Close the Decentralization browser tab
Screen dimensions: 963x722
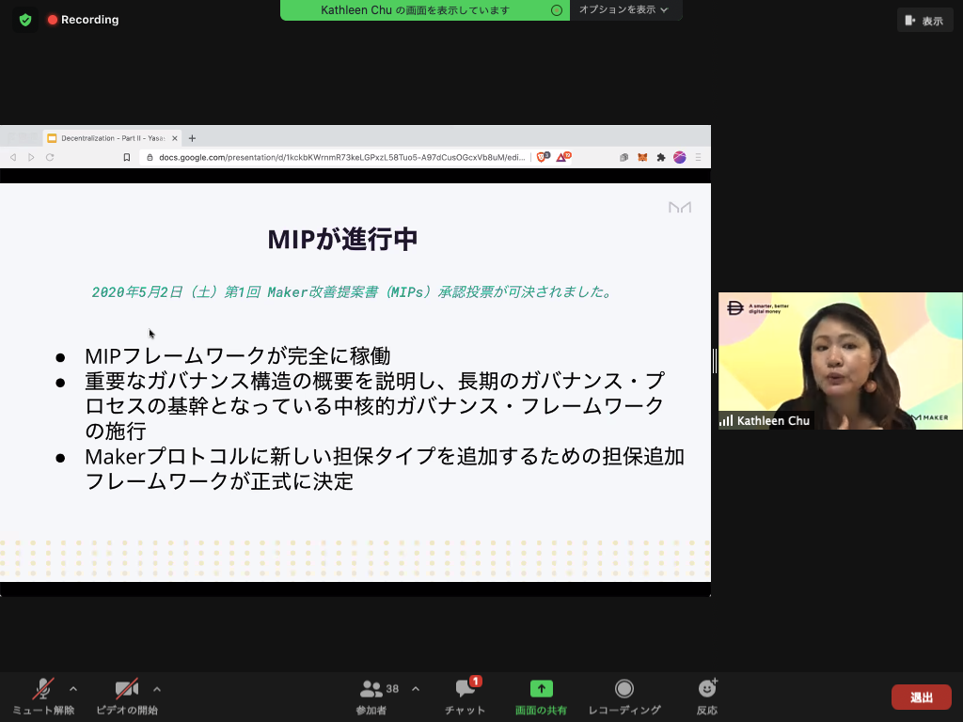point(174,138)
